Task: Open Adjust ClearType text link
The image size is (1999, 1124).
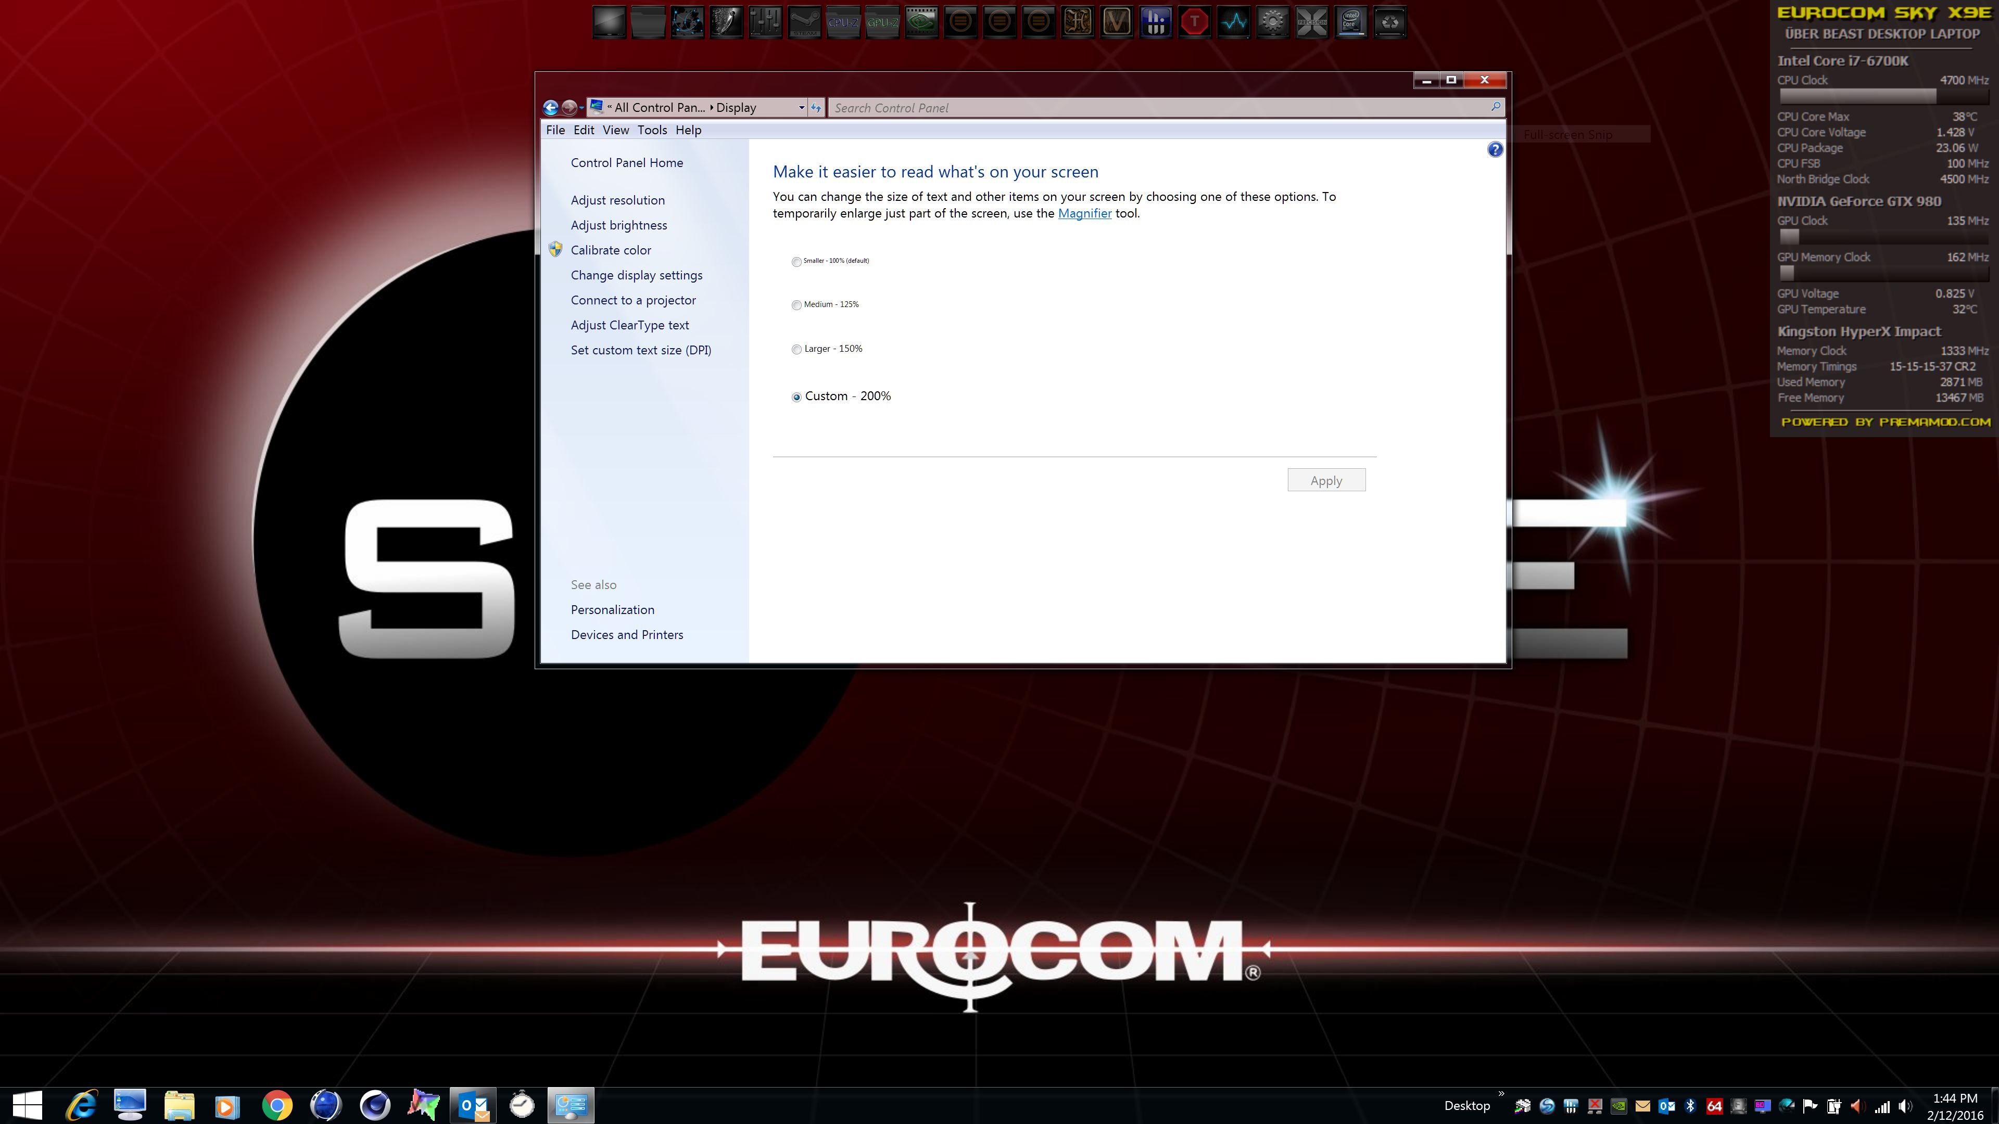Action: [629, 325]
